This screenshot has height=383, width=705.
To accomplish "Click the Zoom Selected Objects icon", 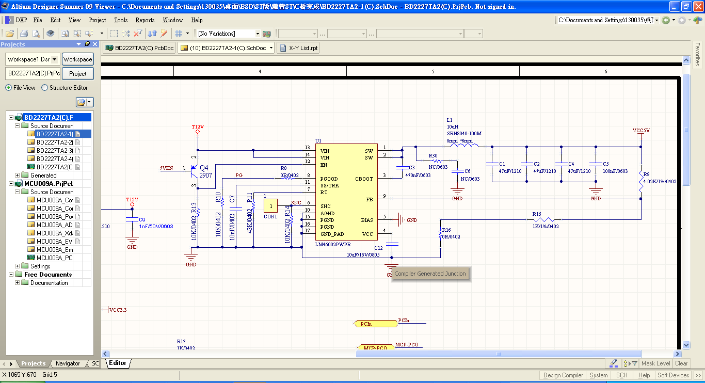I will (x=89, y=34).
